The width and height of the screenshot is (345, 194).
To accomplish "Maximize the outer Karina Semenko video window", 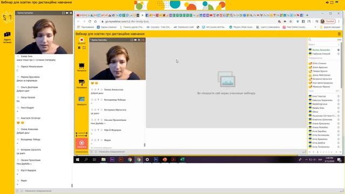I will (x=64, y=13).
